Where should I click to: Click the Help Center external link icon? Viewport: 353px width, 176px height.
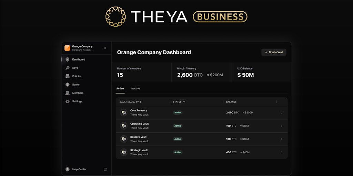[105, 169]
